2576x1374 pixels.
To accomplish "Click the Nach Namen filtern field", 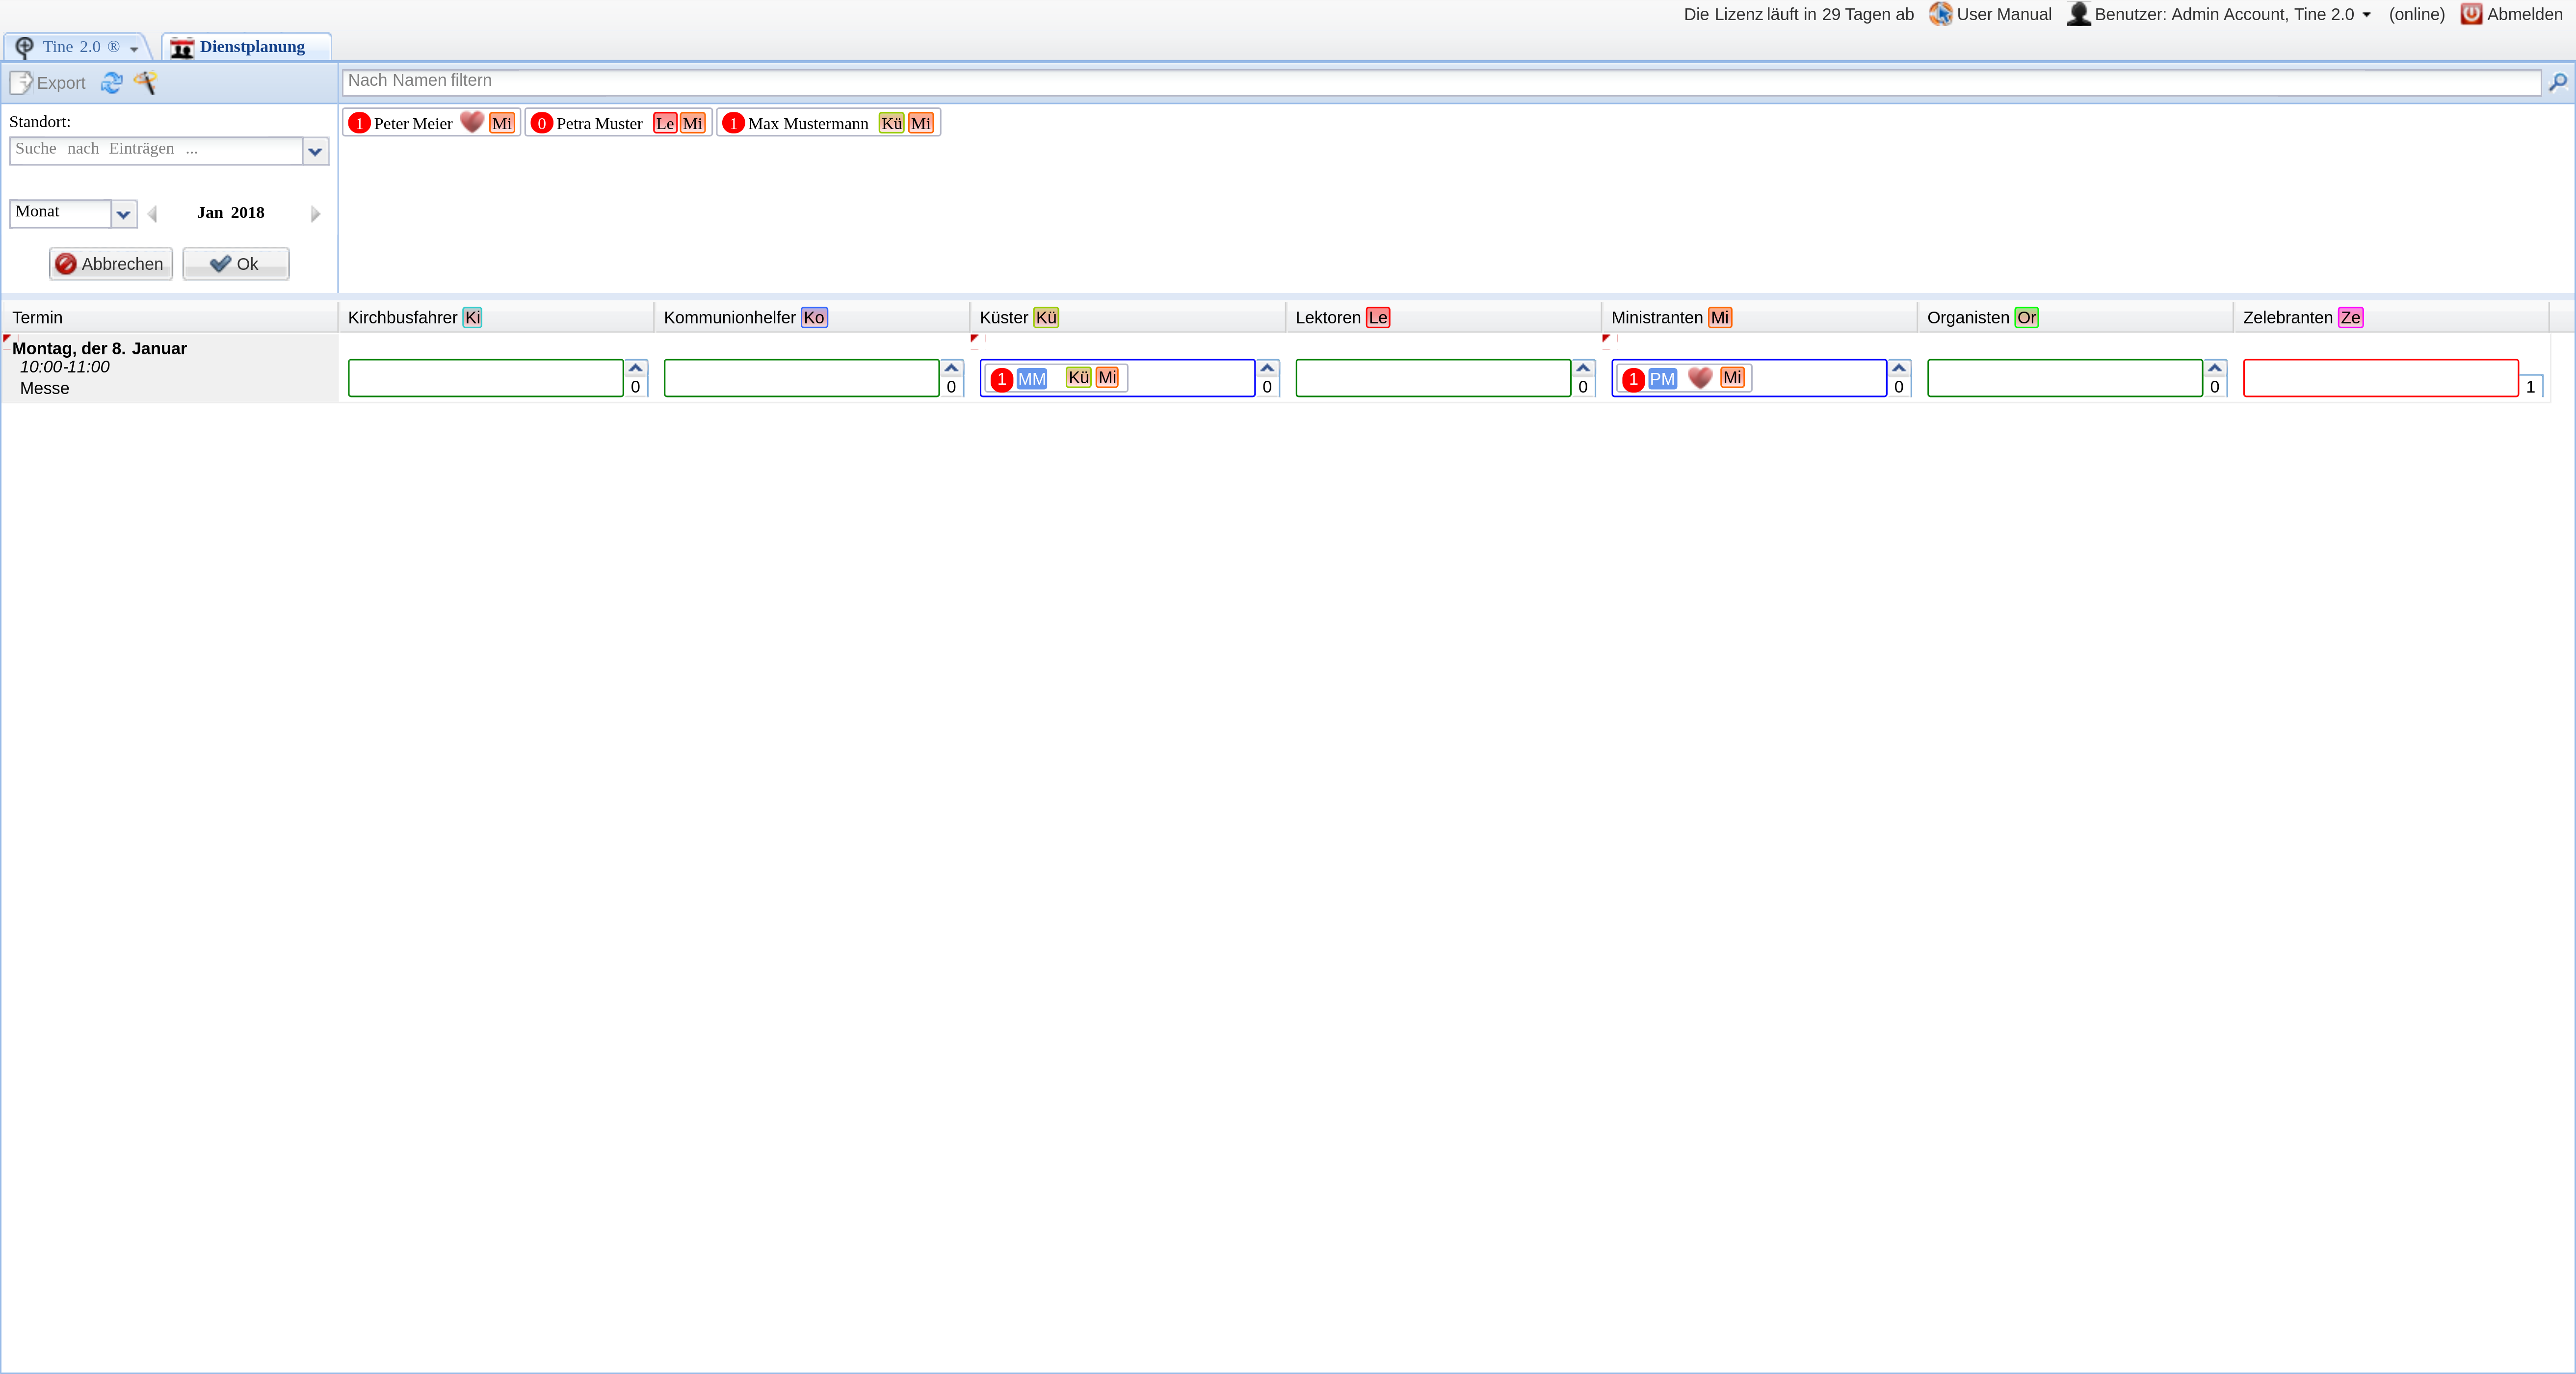I will (1441, 82).
